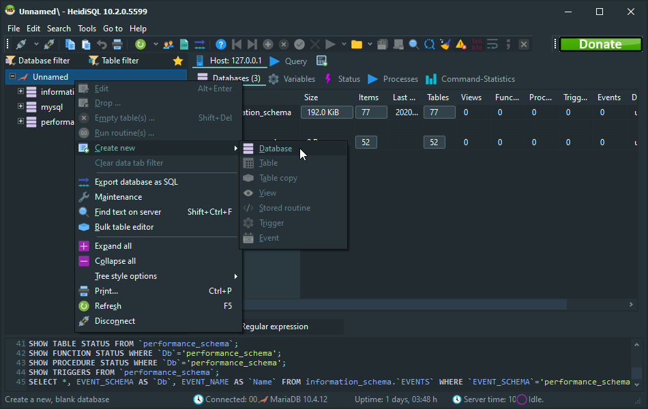
Task: Expand the information_schema tree node
Action: pyautogui.click(x=20, y=91)
